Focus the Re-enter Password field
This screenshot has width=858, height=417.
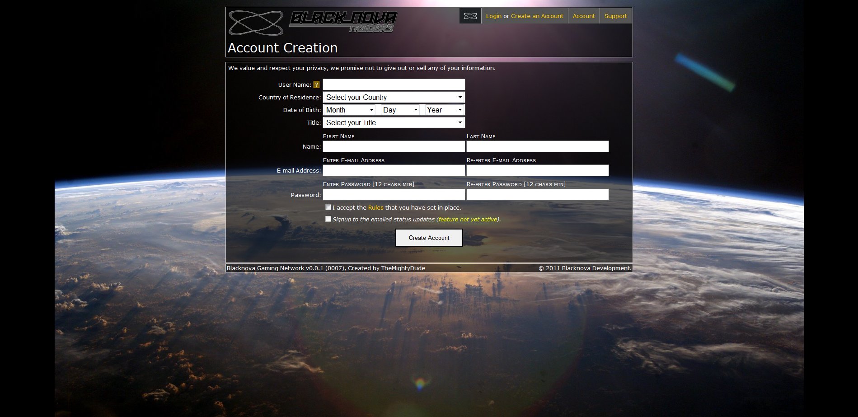[538, 195]
